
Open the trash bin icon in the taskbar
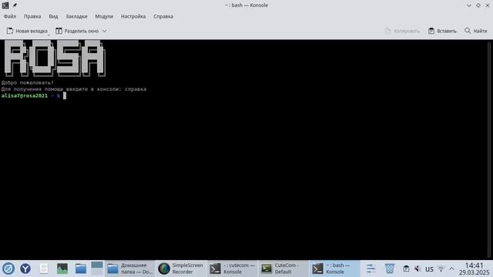[390, 269]
